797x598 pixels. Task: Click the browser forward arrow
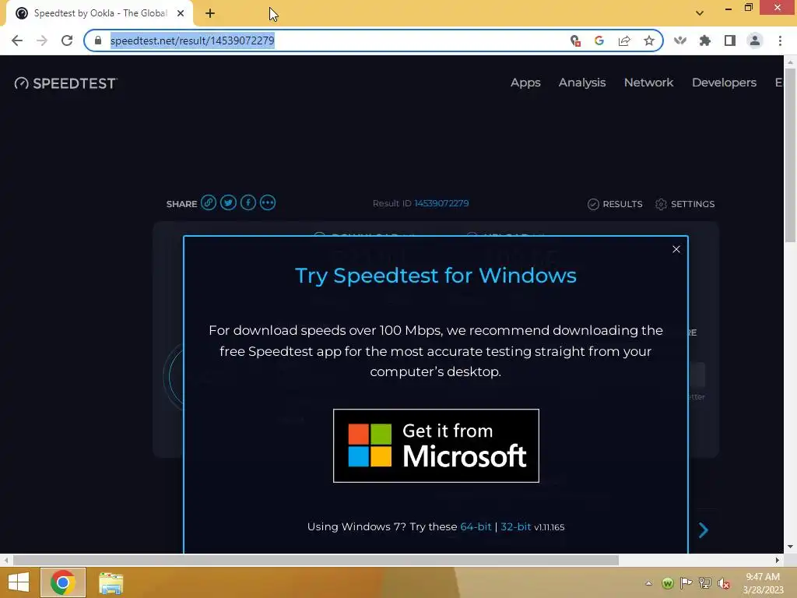pos(42,40)
